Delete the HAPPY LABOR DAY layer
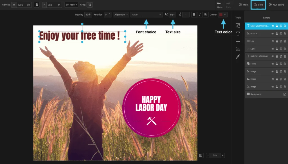The width and height of the screenshot is (288, 164). tap(285, 56)
